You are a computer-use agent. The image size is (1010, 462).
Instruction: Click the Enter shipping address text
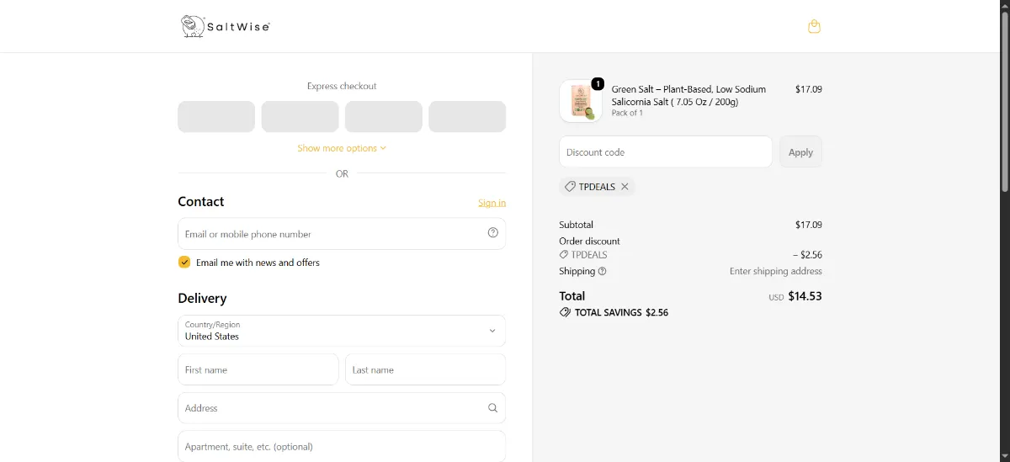[x=776, y=271]
